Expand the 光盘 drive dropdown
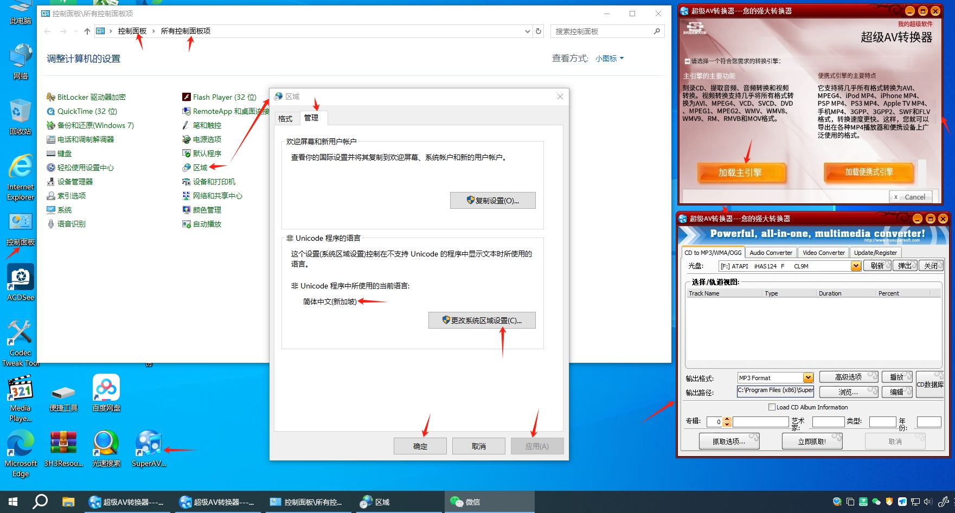 click(x=856, y=266)
